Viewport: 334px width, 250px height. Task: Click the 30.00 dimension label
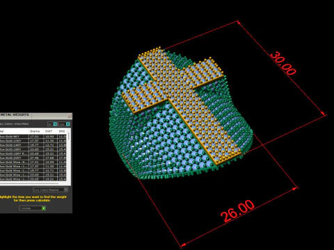(x=283, y=63)
